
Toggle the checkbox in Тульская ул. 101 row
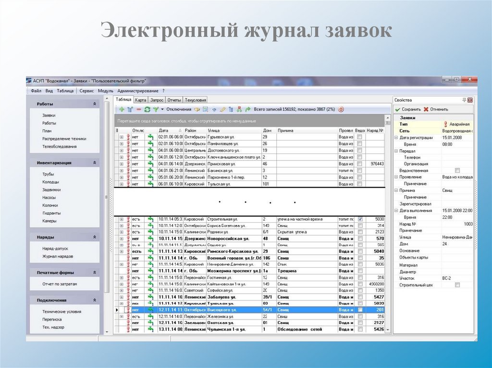coord(359,184)
